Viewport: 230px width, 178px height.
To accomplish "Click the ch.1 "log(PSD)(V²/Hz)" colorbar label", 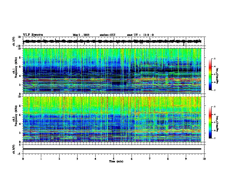I will 218,76.
